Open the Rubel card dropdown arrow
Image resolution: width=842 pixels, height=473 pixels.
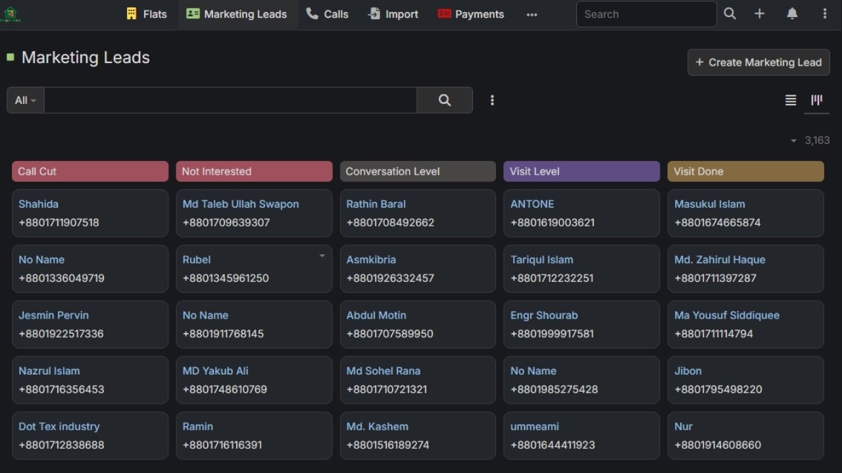pos(322,256)
